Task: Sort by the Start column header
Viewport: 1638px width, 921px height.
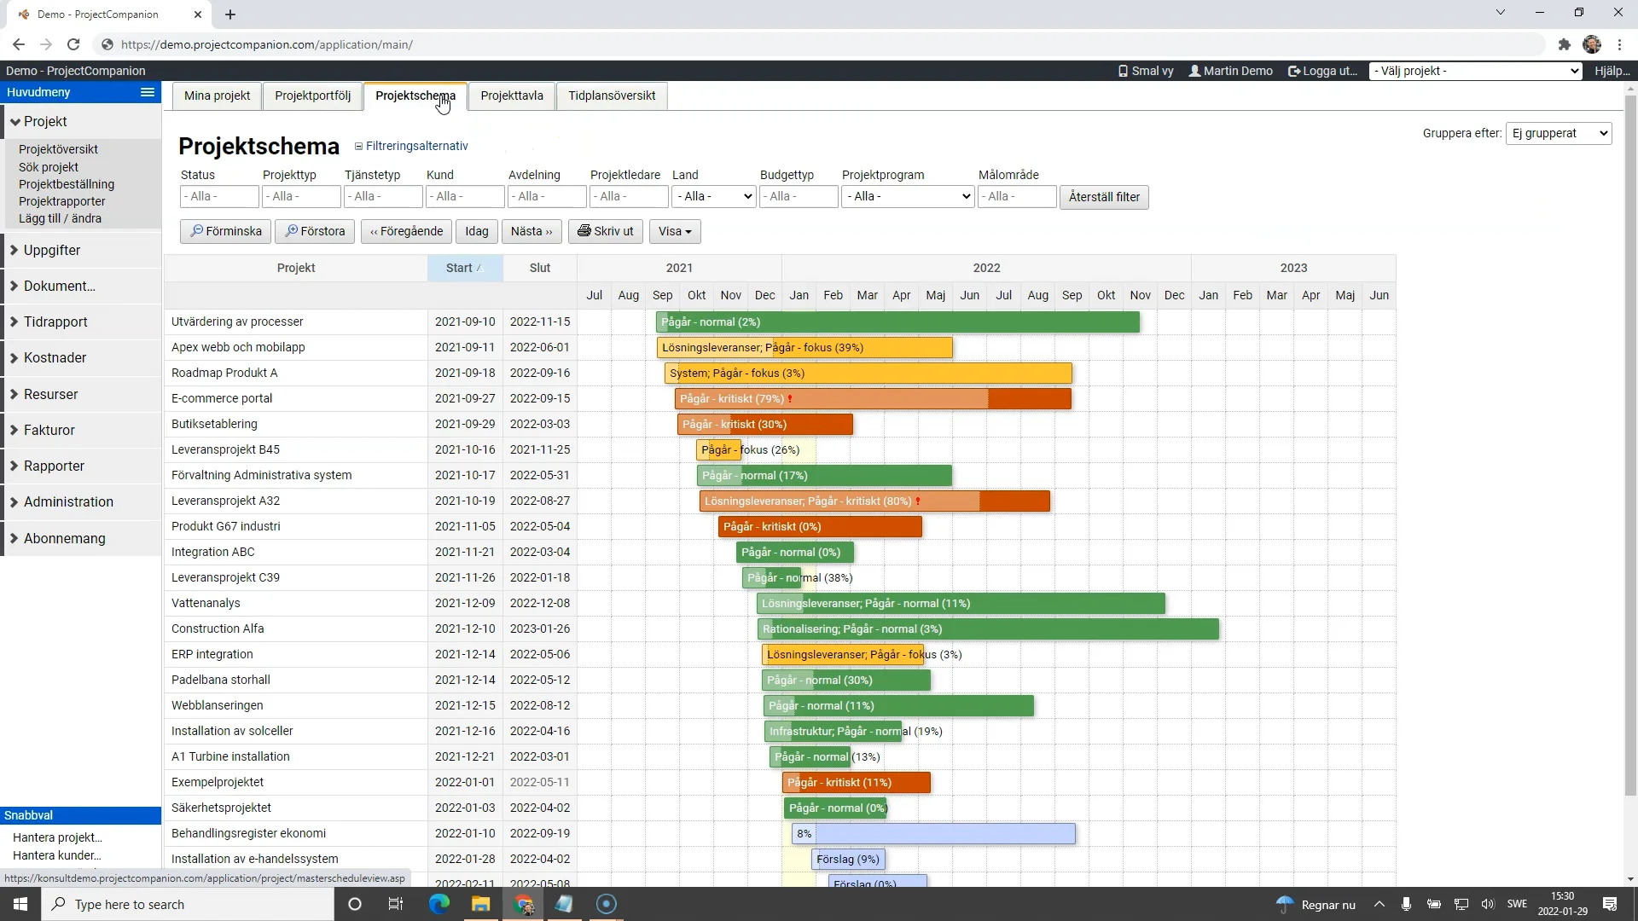Action: click(465, 268)
